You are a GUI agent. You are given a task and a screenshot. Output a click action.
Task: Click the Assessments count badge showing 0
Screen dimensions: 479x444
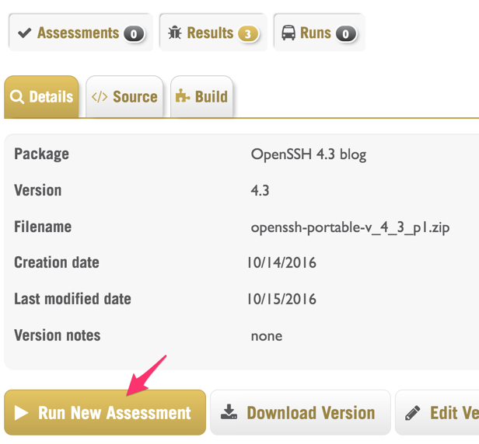[134, 34]
